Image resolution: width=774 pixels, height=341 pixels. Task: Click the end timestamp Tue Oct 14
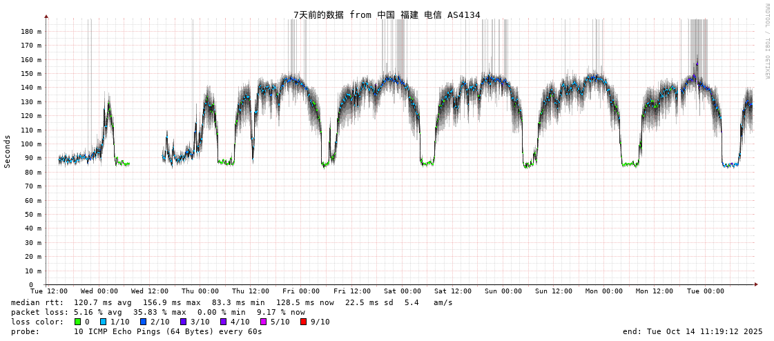(693, 331)
